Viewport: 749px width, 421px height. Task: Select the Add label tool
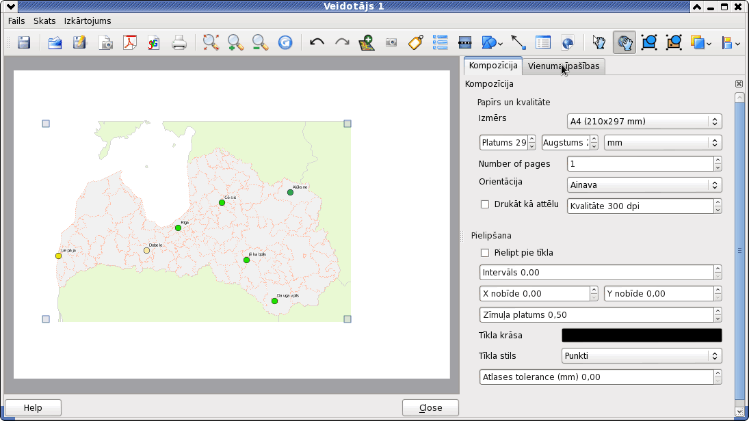416,43
